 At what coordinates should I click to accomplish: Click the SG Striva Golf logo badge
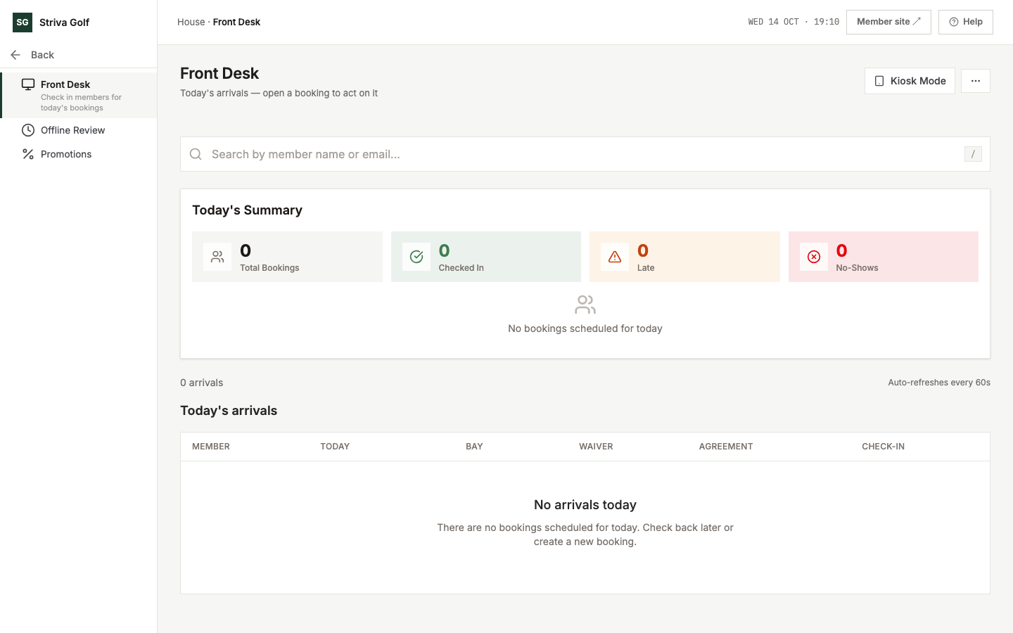tap(23, 23)
